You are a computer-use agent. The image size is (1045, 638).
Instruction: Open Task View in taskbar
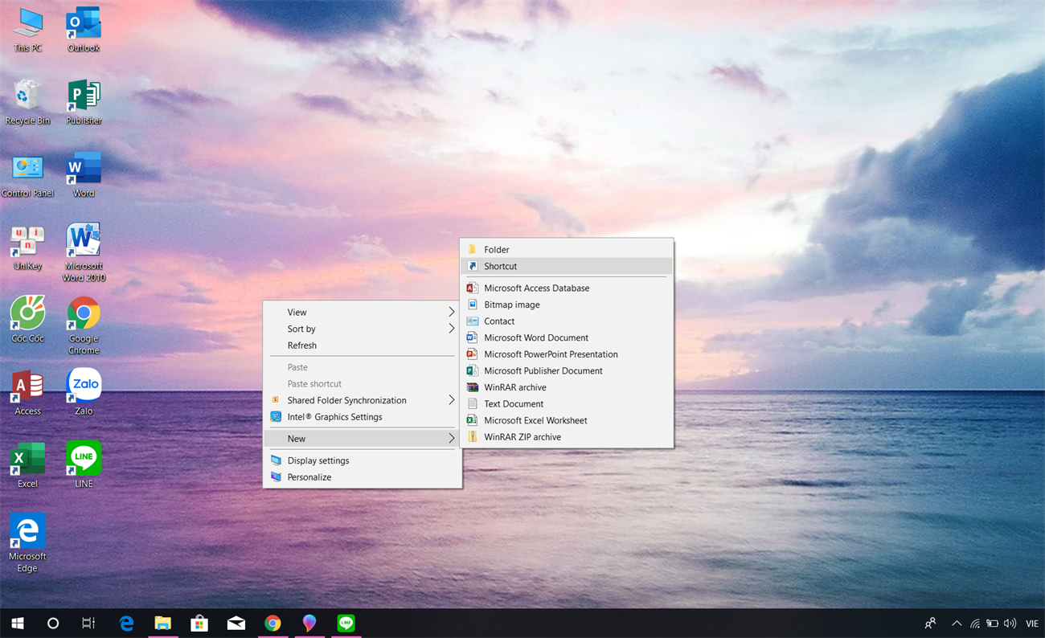coord(88,623)
